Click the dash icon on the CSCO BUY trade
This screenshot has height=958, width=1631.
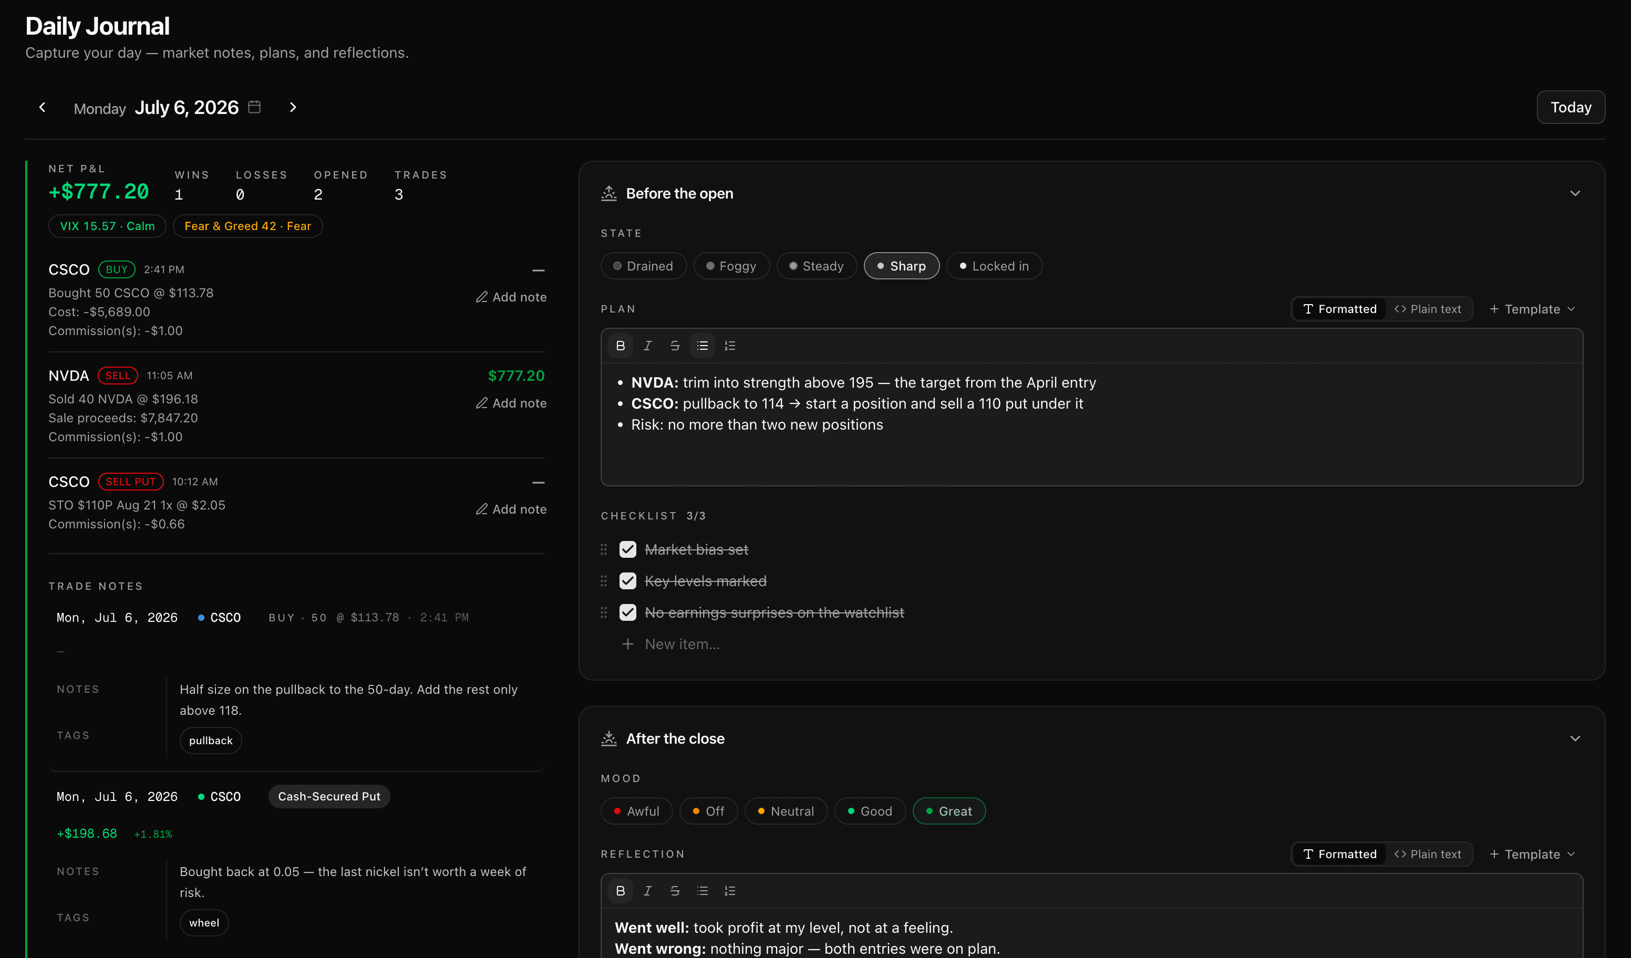538,270
